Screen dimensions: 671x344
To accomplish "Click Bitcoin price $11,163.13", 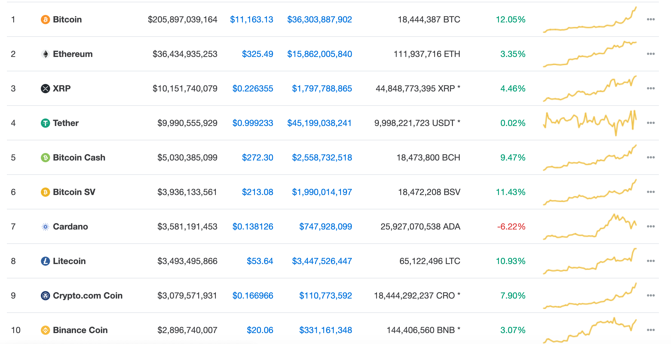I will [251, 20].
